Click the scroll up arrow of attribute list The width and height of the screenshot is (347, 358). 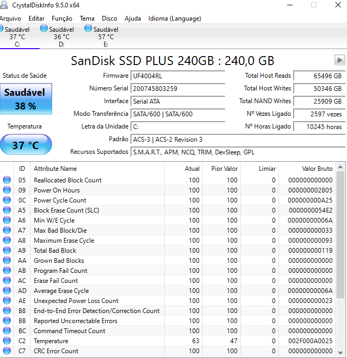click(x=340, y=167)
